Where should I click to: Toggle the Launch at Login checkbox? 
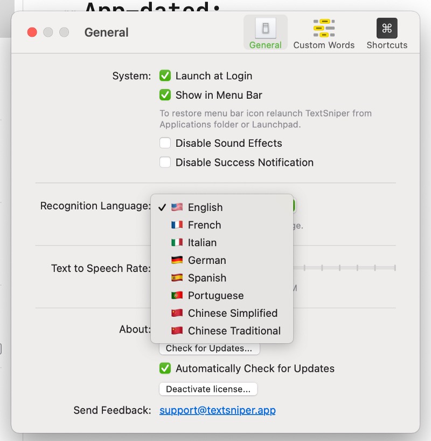click(x=165, y=76)
